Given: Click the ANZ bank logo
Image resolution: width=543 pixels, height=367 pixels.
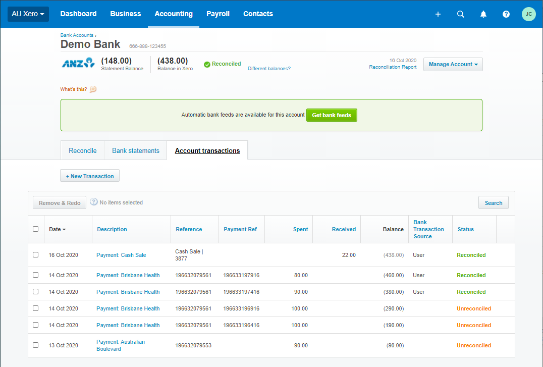Looking at the screenshot, I should (x=78, y=63).
